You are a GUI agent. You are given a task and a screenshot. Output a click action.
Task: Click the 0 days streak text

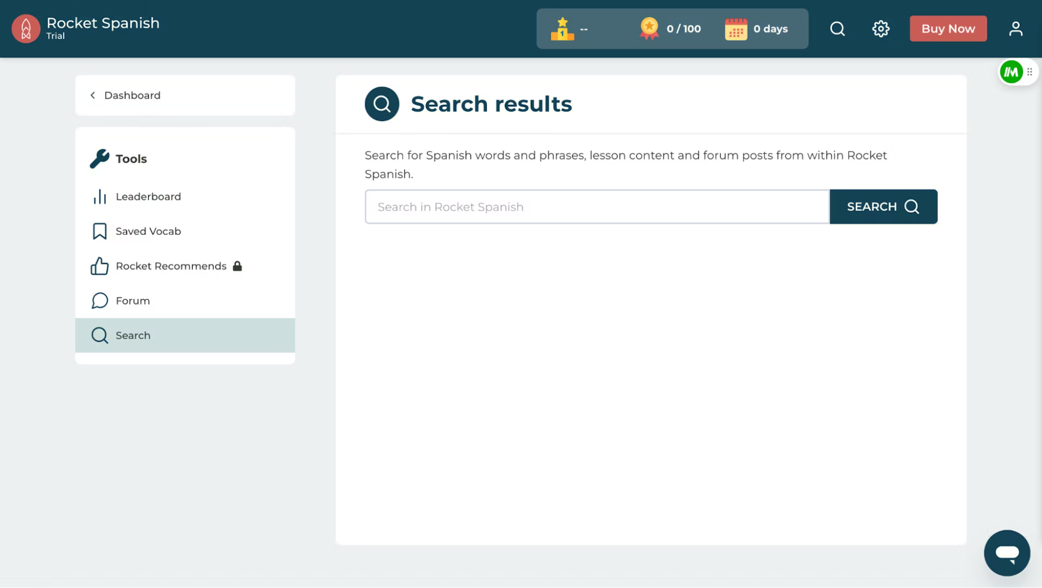[x=771, y=29]
